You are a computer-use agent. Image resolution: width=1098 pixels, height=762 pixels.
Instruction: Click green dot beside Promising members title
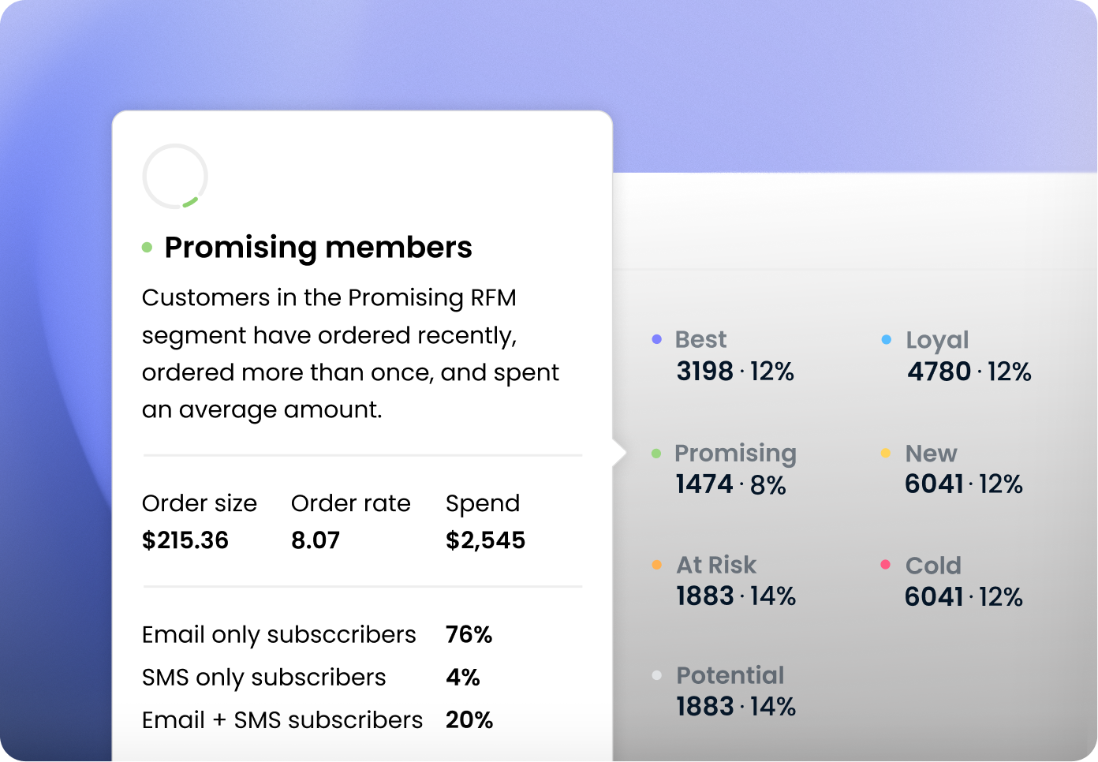tap(147, 248)
